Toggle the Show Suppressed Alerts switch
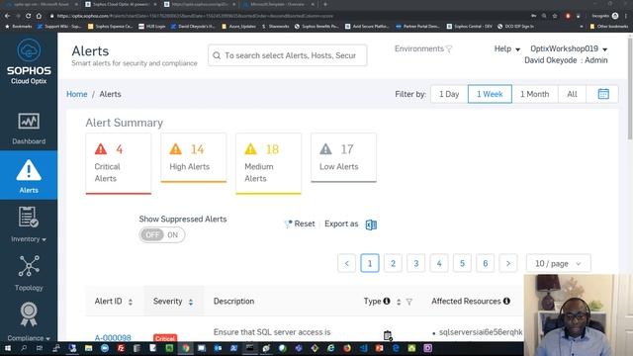633x356 pixels. point(161,235)
